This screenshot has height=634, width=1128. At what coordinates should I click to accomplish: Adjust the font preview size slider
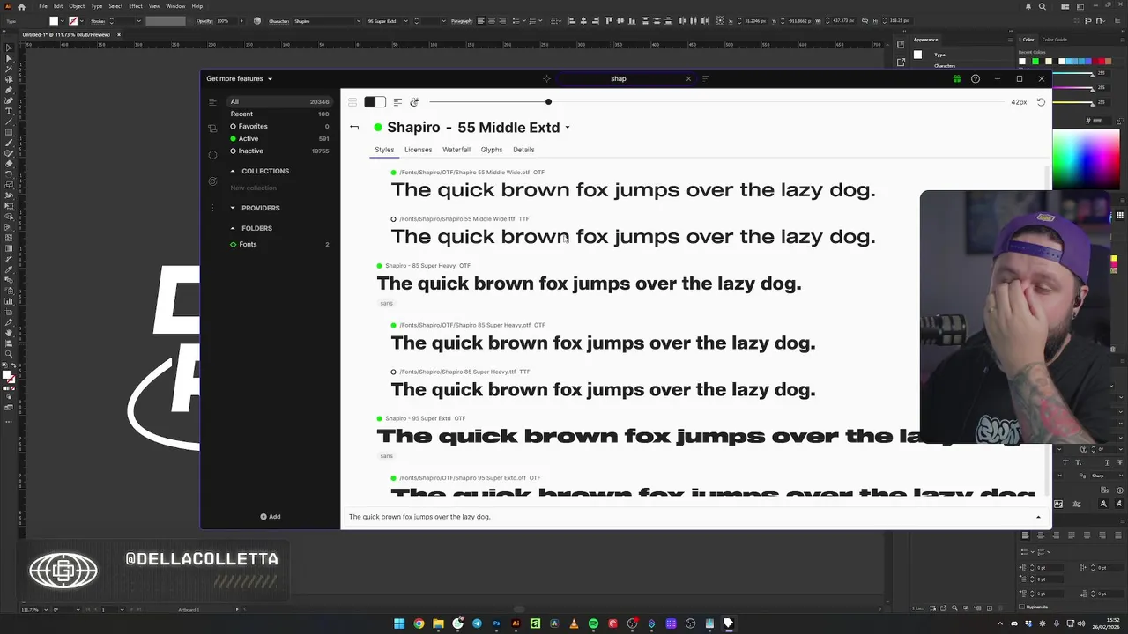pos(548,102)
